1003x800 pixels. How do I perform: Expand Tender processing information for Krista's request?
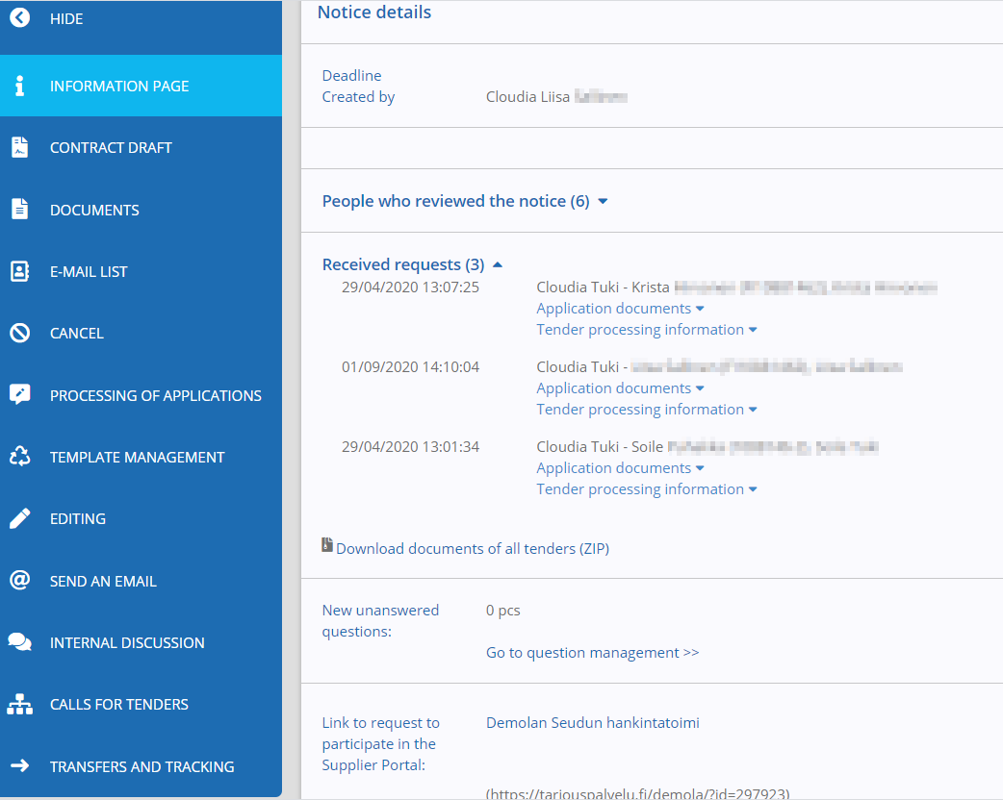point(646,330)
